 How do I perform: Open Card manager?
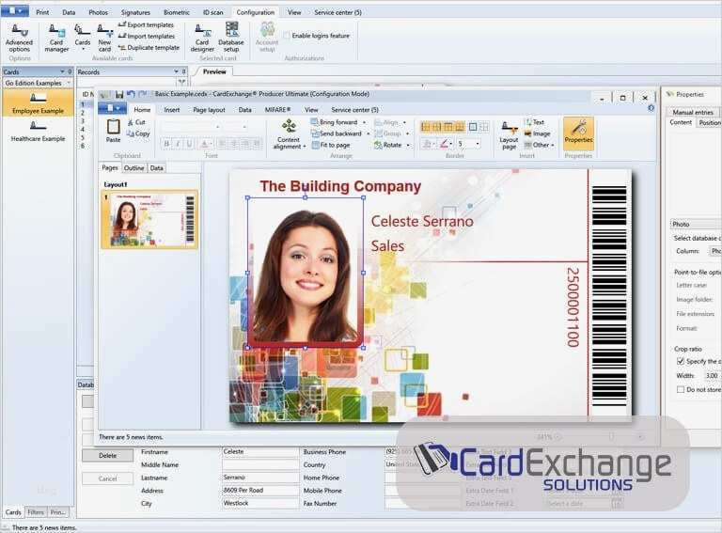click(x=56, y=39)
